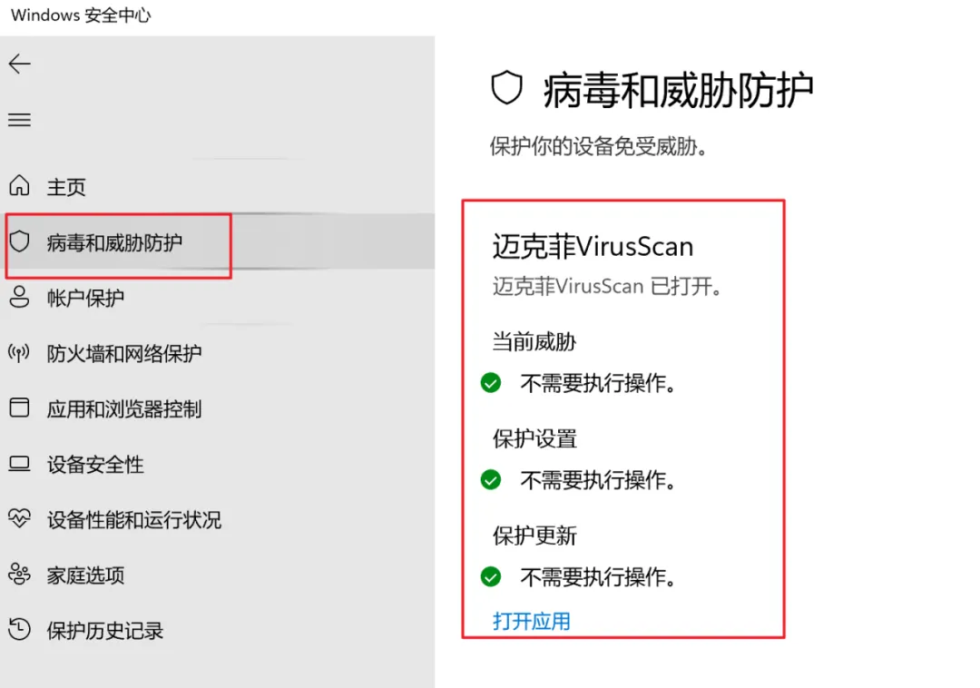Open the hamburger navigation menu
The width and height of the screenshot is (980, 688).
coord(19,119)
